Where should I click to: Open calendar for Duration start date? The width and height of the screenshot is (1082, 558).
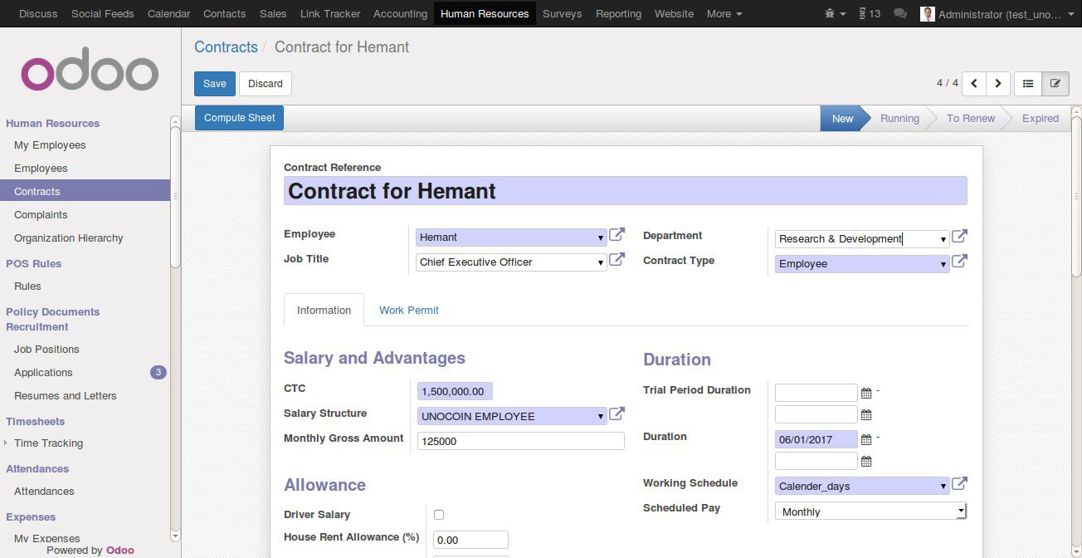(x=866, y=439)
